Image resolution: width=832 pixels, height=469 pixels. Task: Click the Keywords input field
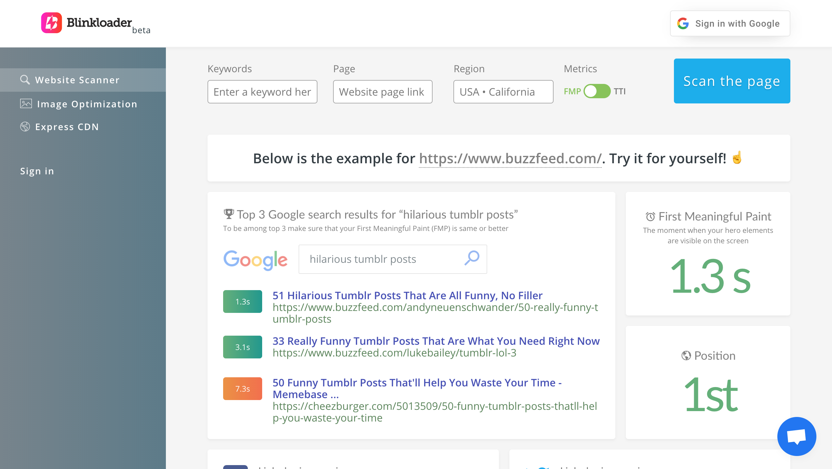[x=262, y=92]
